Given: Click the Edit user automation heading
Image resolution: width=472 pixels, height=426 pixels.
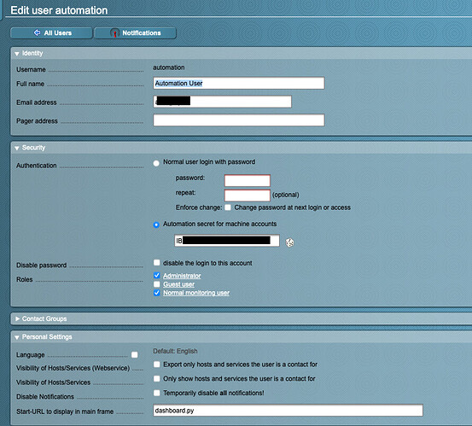Looking at the screenshot, I should (x=59, y=10).
